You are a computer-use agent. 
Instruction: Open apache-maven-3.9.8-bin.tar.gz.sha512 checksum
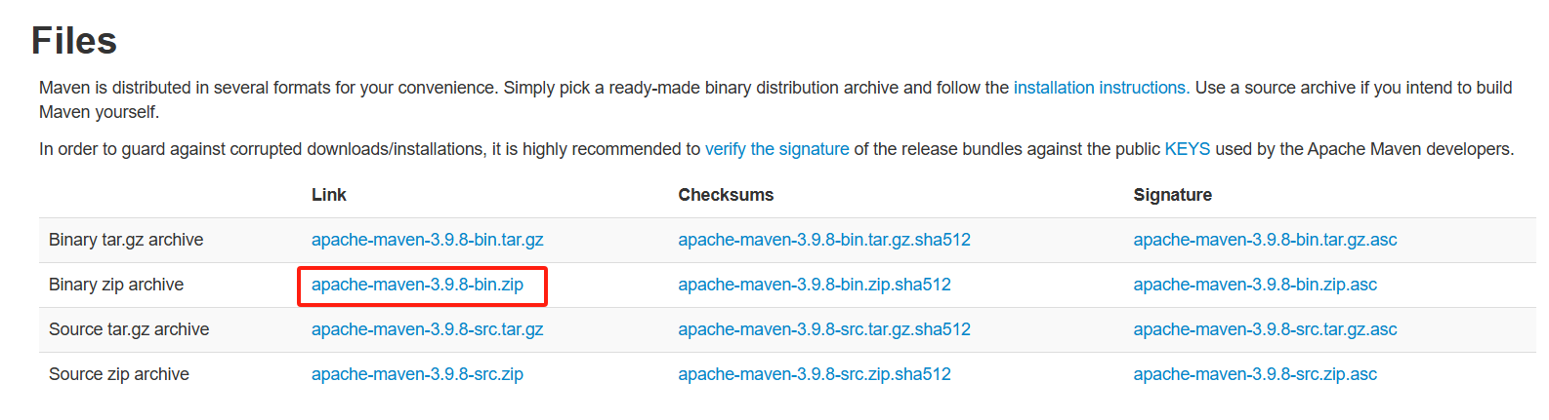pos(824,240)
